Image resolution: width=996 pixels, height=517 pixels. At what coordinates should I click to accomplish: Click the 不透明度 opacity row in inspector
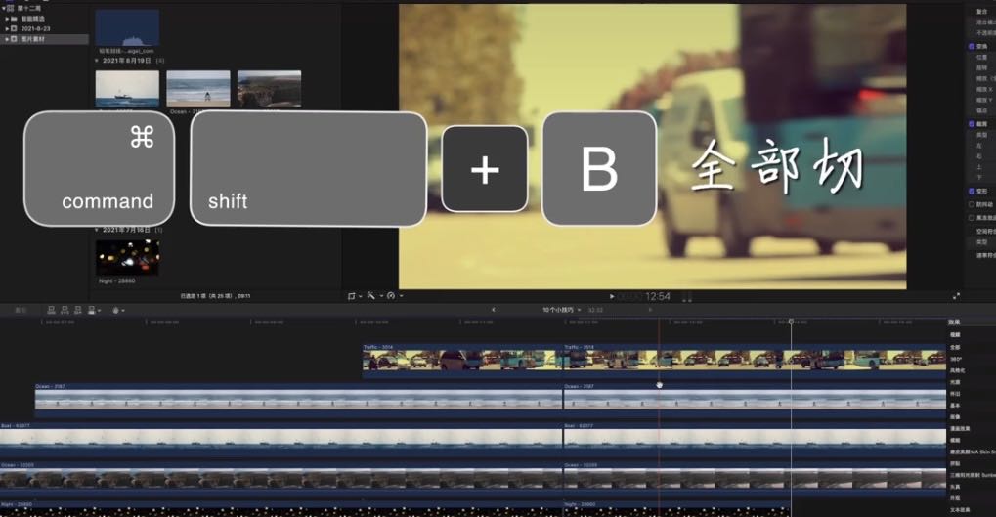click(985, 33)
